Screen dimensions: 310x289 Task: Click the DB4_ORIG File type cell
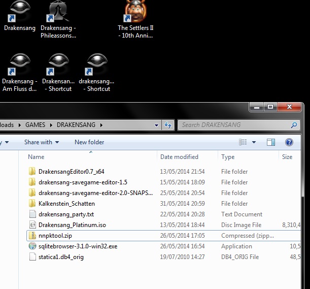240,257
